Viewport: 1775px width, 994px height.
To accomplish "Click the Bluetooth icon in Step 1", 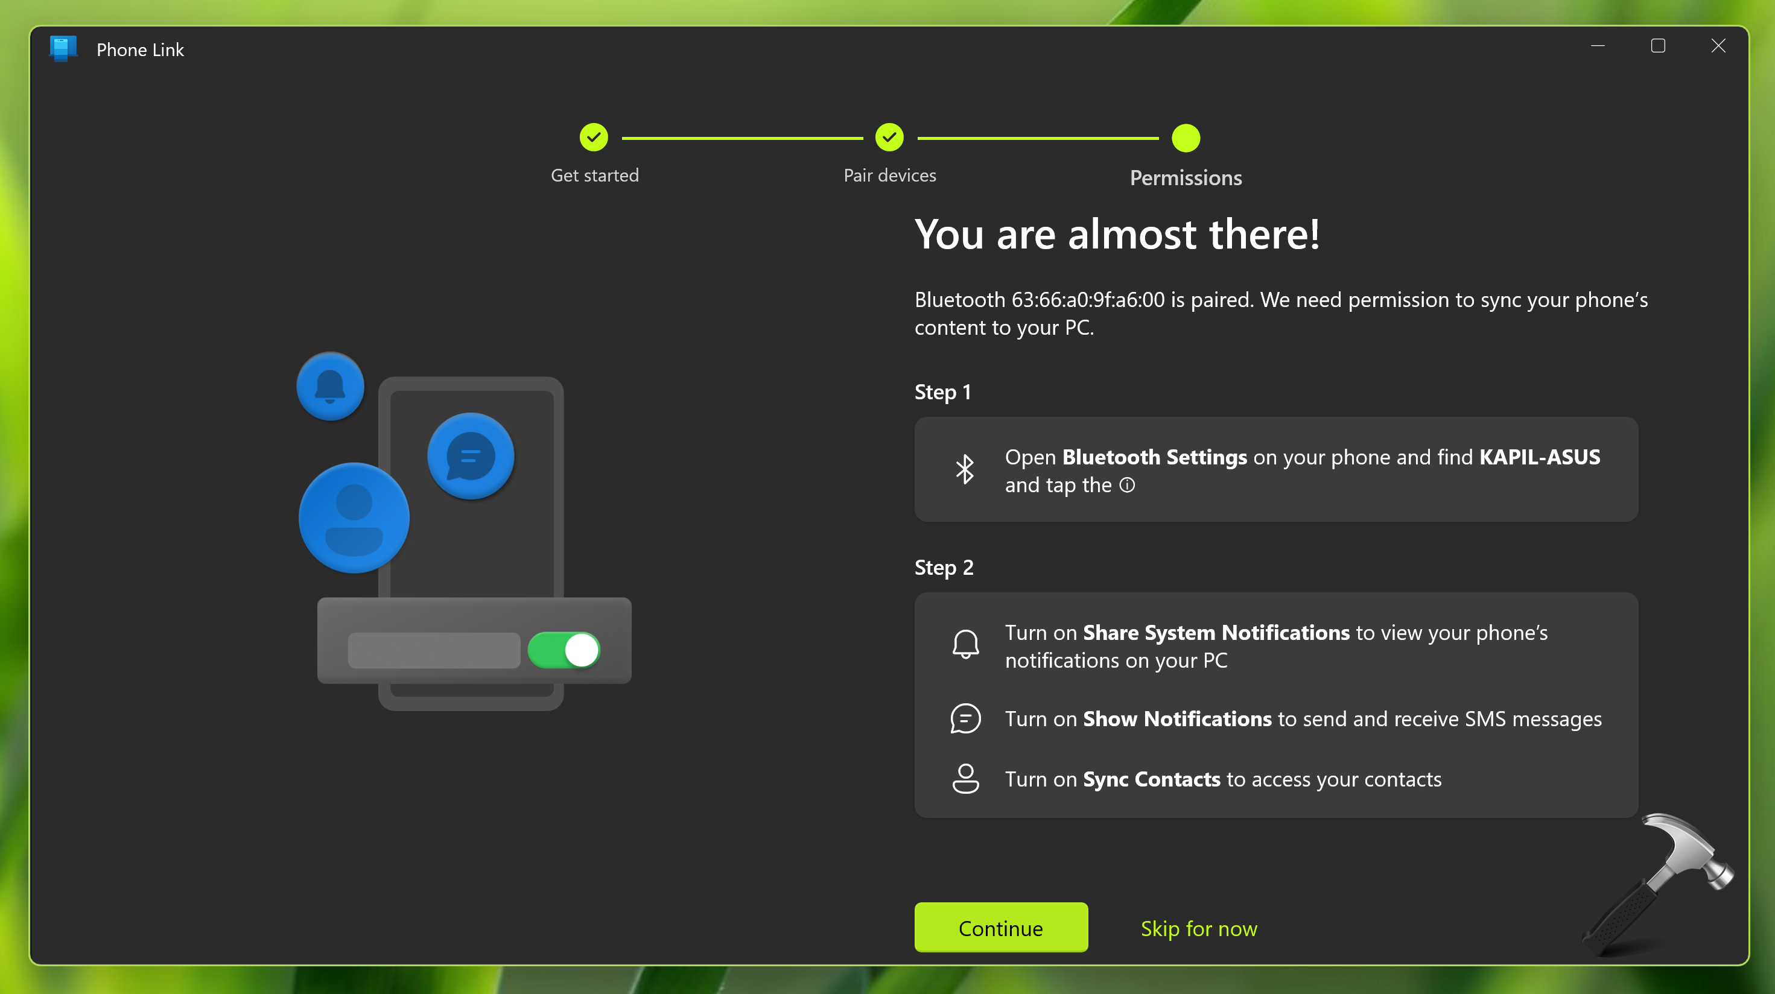I will (x=965, y=470).
